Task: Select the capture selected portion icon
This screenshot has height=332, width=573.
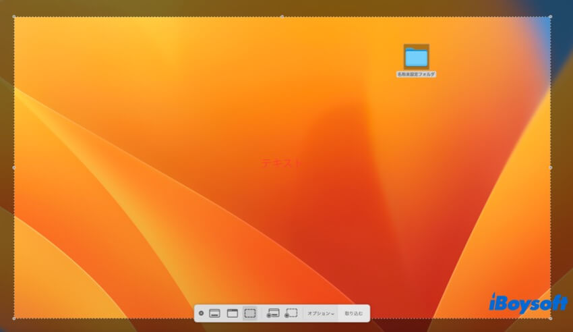Action: pos(250,313)
